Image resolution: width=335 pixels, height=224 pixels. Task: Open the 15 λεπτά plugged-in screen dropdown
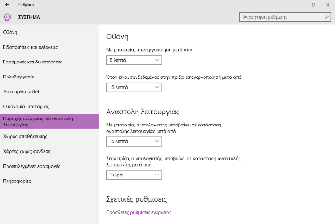pyautogui.click(x=134, y=87)
